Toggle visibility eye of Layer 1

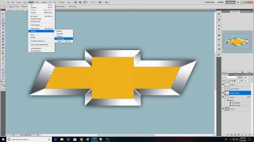pyautogui.click(x=223, y=97)
